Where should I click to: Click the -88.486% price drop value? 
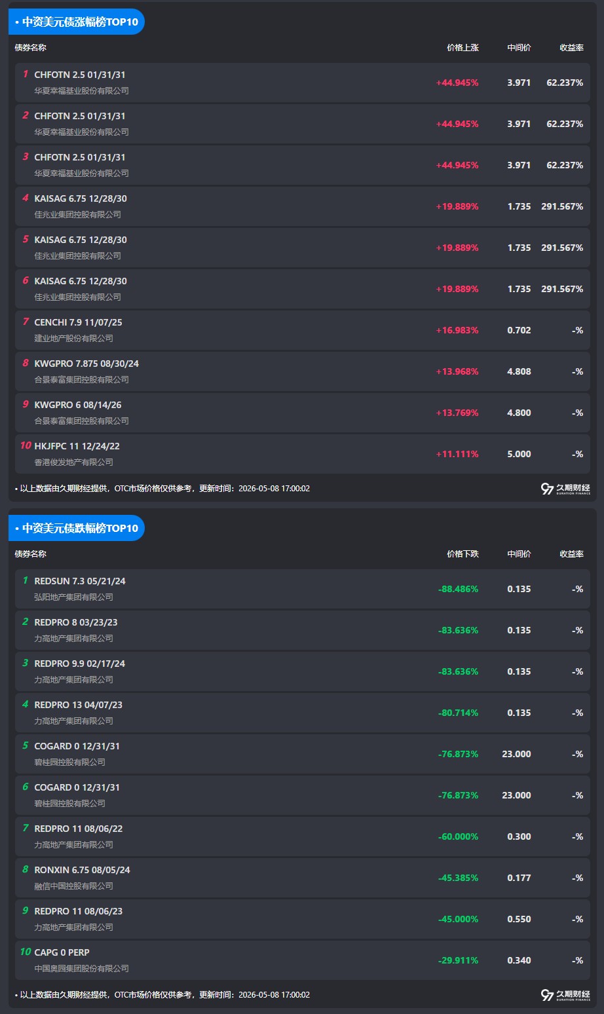[x=459, y=590]
